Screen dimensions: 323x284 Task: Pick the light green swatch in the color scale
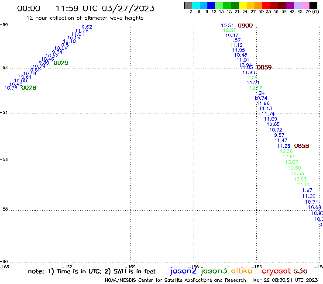point(219,5)
